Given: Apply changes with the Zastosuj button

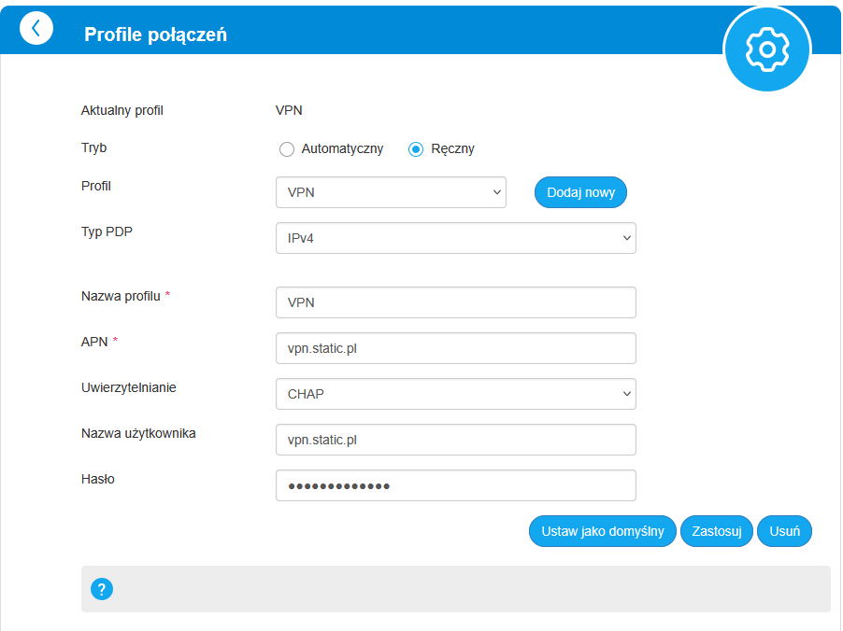Looking at the screenshot, I should click(717, 531).
